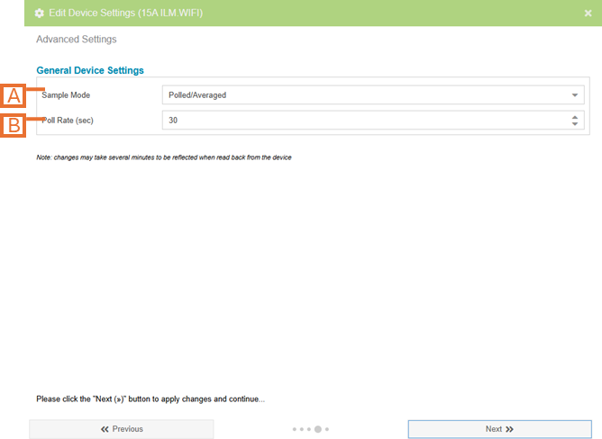Image resolution: width=602 pixels, height=439 pixels.
Task: Go back with the Previous button
Action: coord(122,429)
